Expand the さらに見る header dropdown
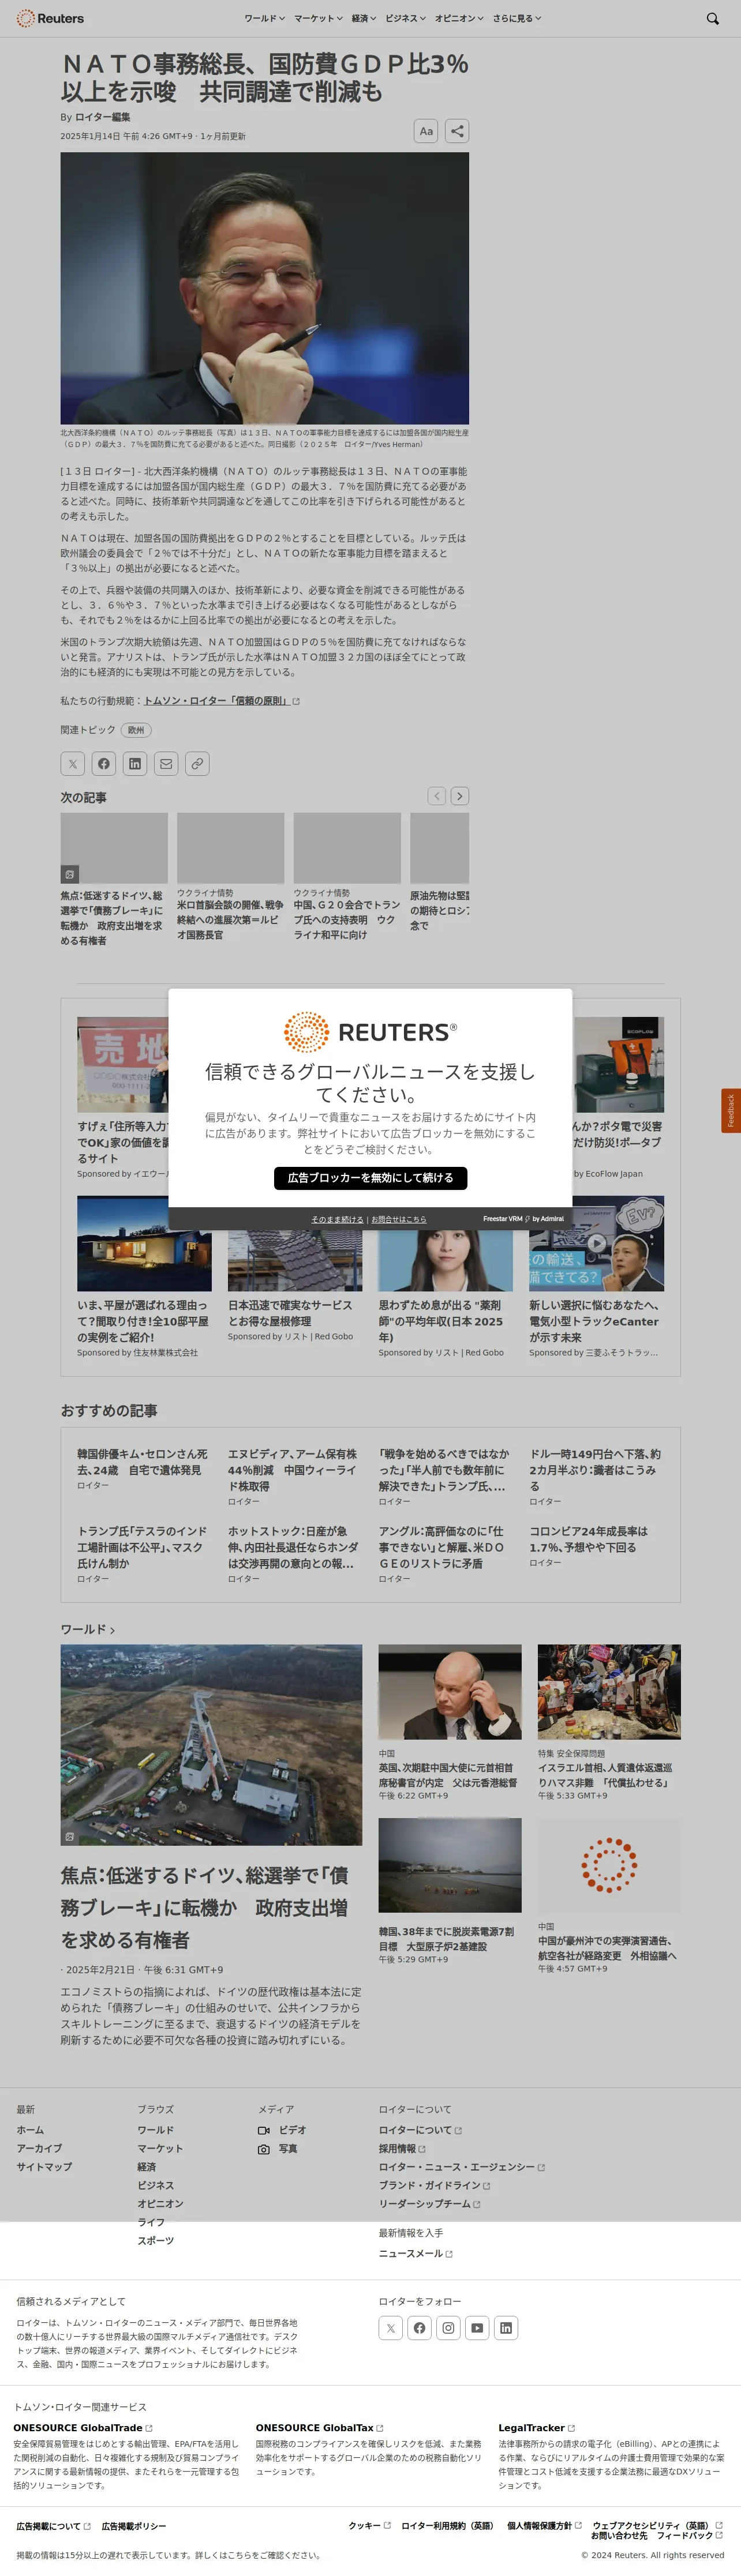 coord(517,18)
